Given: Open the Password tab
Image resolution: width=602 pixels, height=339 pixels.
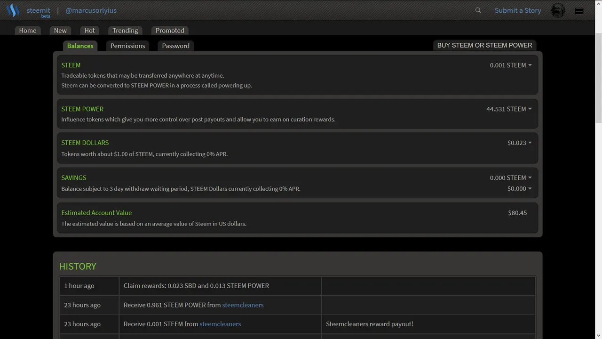Looking at the screenshot, I should (x=175, y=46).
